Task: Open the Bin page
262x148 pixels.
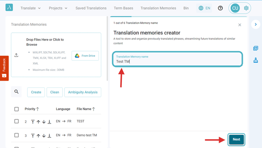Action: [186, 8]
